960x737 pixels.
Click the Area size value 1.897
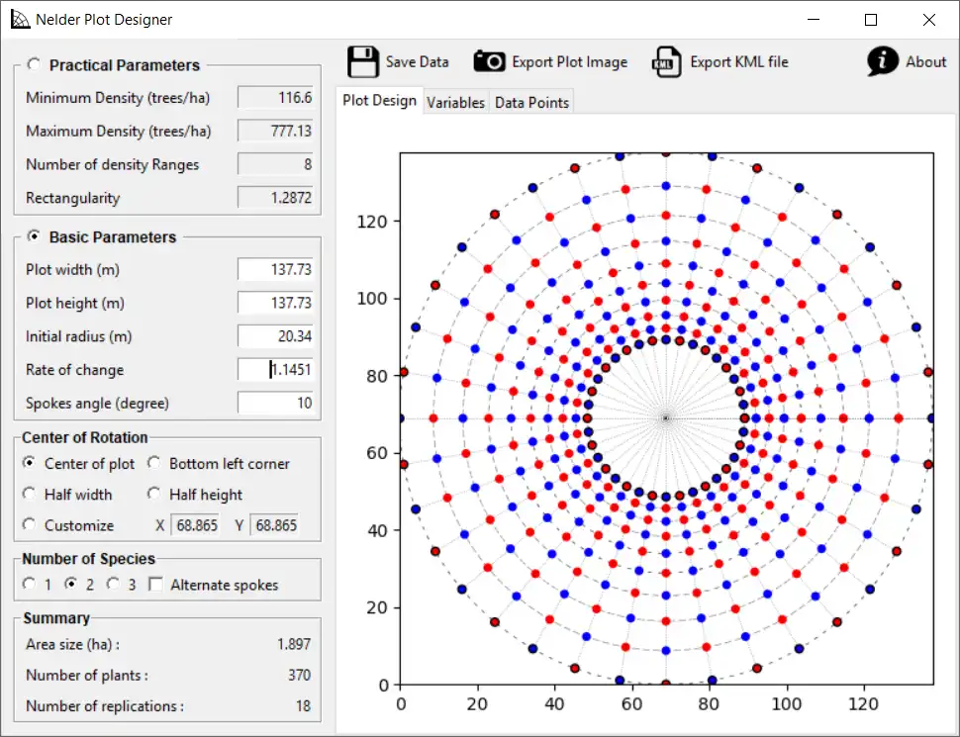(x=294, y=644)
